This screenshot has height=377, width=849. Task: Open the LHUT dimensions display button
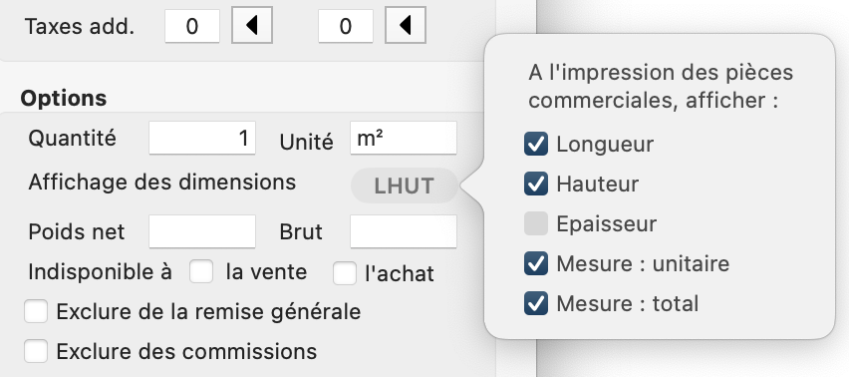pyautogui.click(x=405, y=186)
